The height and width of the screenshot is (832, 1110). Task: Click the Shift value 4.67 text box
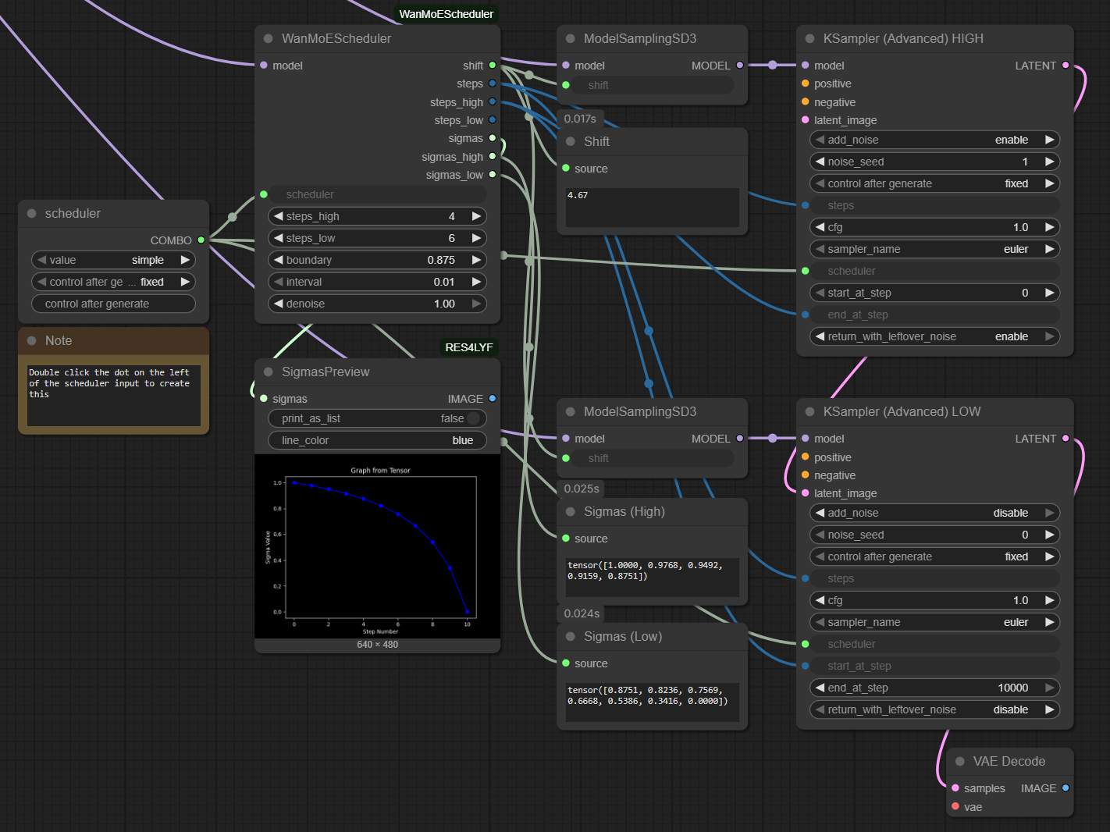(652, 208)
